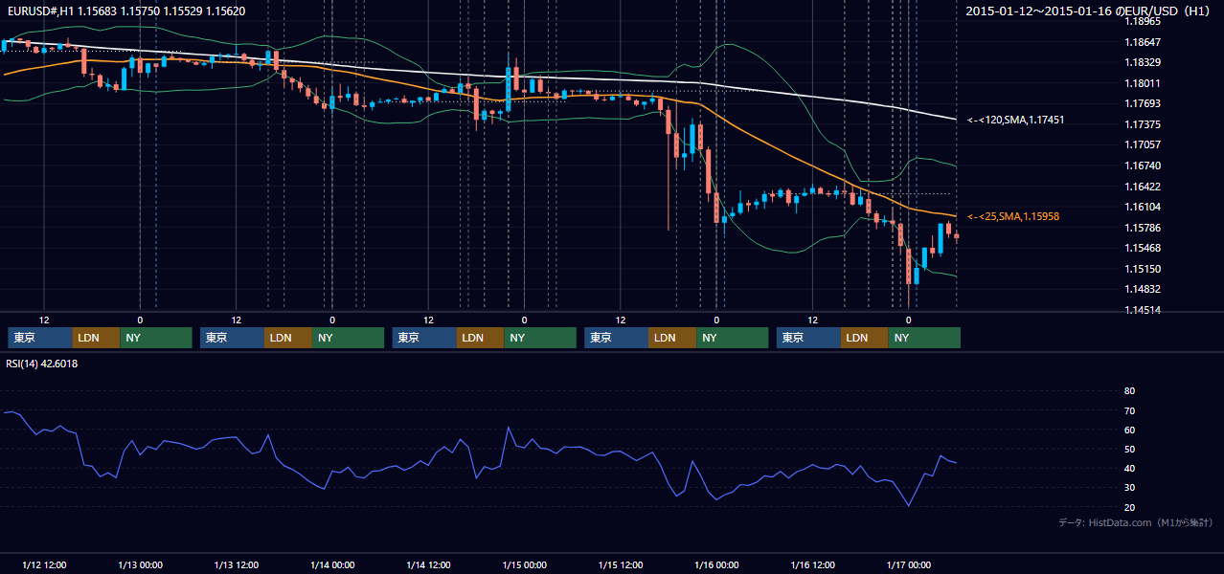
Task: Click the 1/16 12:00 time axis label
Action: tap(812, 564)
